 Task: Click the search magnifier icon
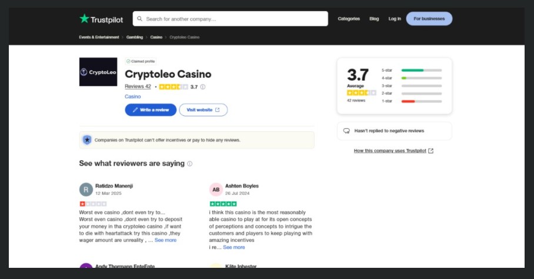(x=140, y=19)
